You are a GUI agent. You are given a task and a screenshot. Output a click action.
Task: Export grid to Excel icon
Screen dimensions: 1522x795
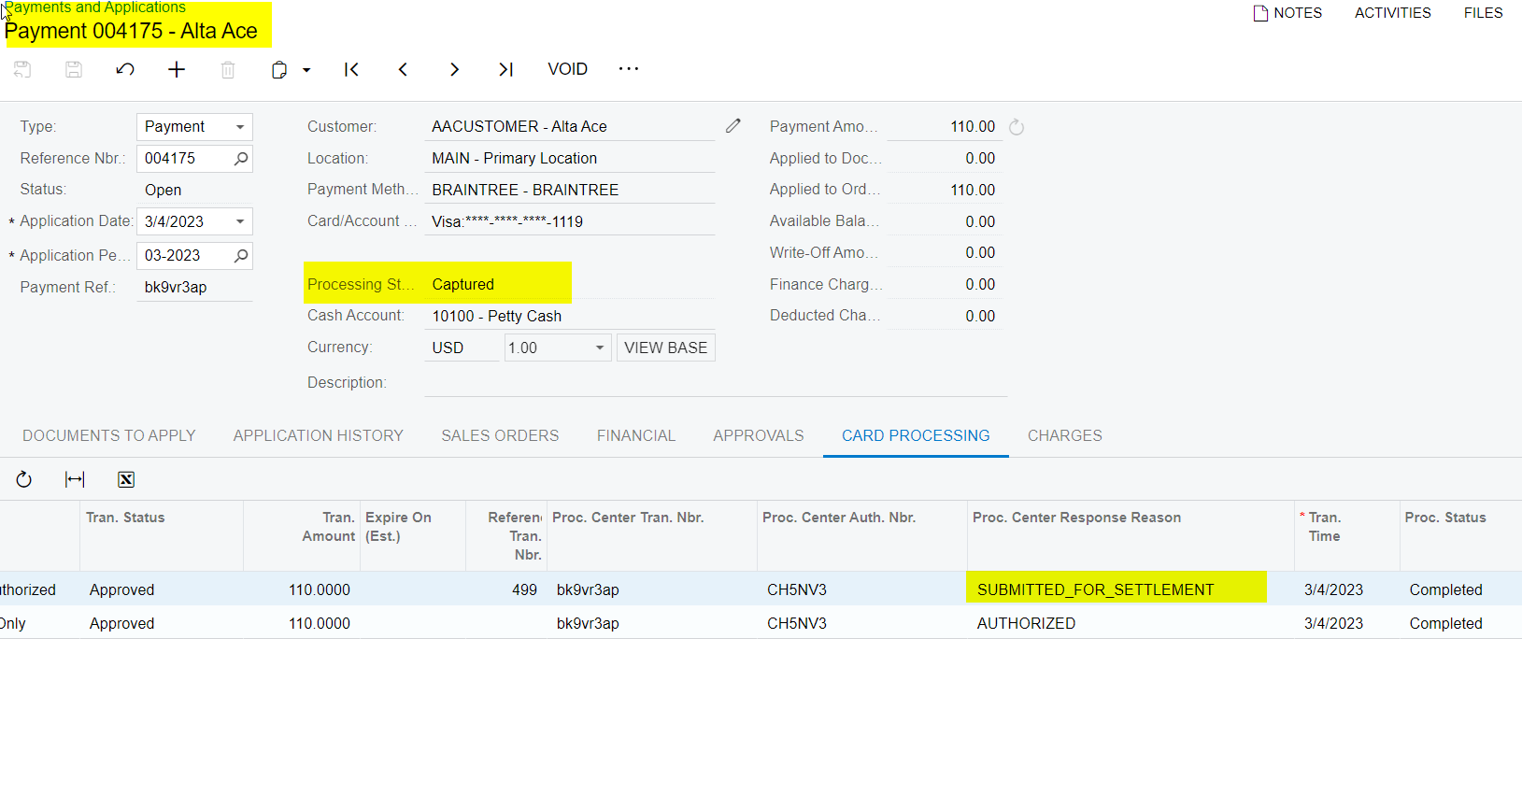tap(126, 479)
